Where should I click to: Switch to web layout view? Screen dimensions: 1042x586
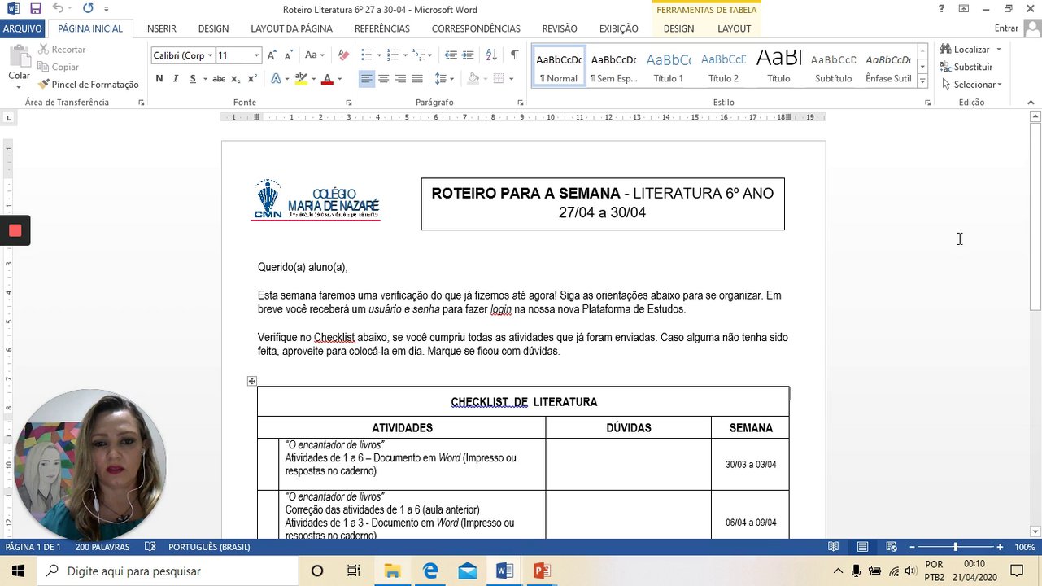(x=892, y=547)
